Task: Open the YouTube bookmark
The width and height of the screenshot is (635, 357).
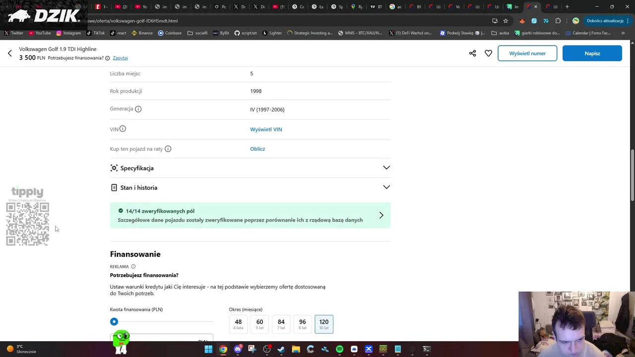Action: click(x=40, y=33)
